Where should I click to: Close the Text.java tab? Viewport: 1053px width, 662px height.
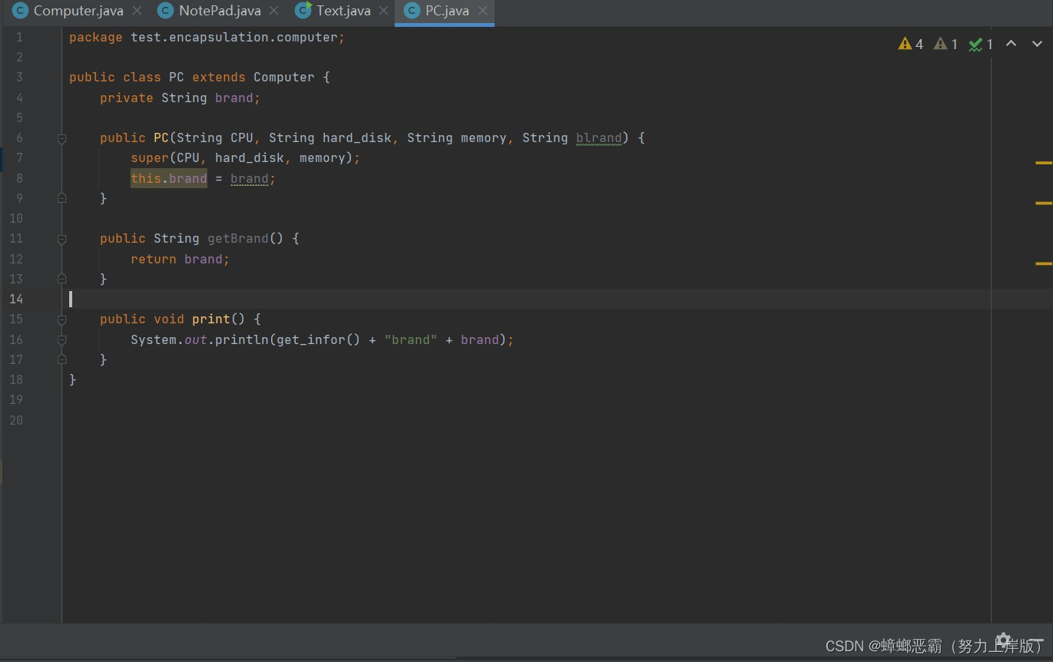pyautogui.click(x=384, y=11)
